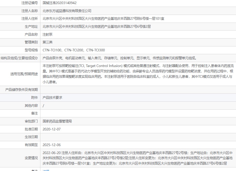Click the label "其他内容"
236x171 pixels.
pos(31,106)
